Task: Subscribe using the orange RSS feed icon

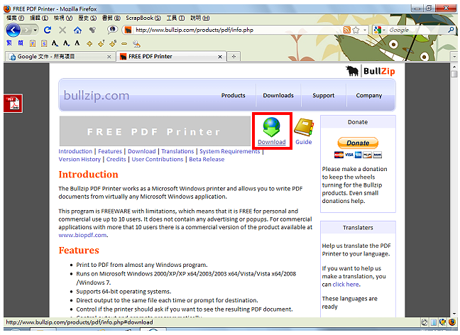Action: (346, 30)
